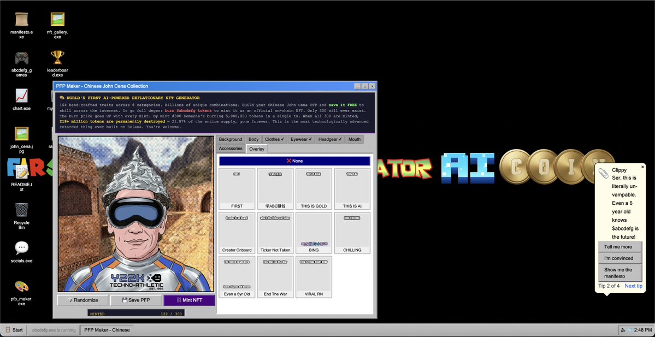Open pfp_maker.exe palette icon

click(x=22, y=293)
